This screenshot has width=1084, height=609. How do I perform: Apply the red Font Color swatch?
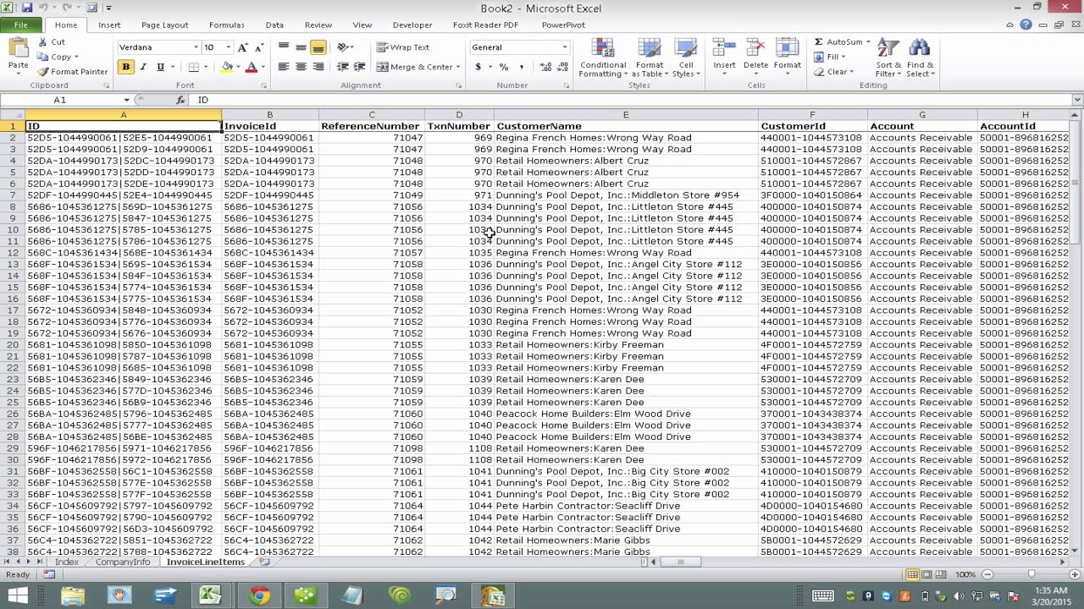pyautogui.click(x=251, y=67)
